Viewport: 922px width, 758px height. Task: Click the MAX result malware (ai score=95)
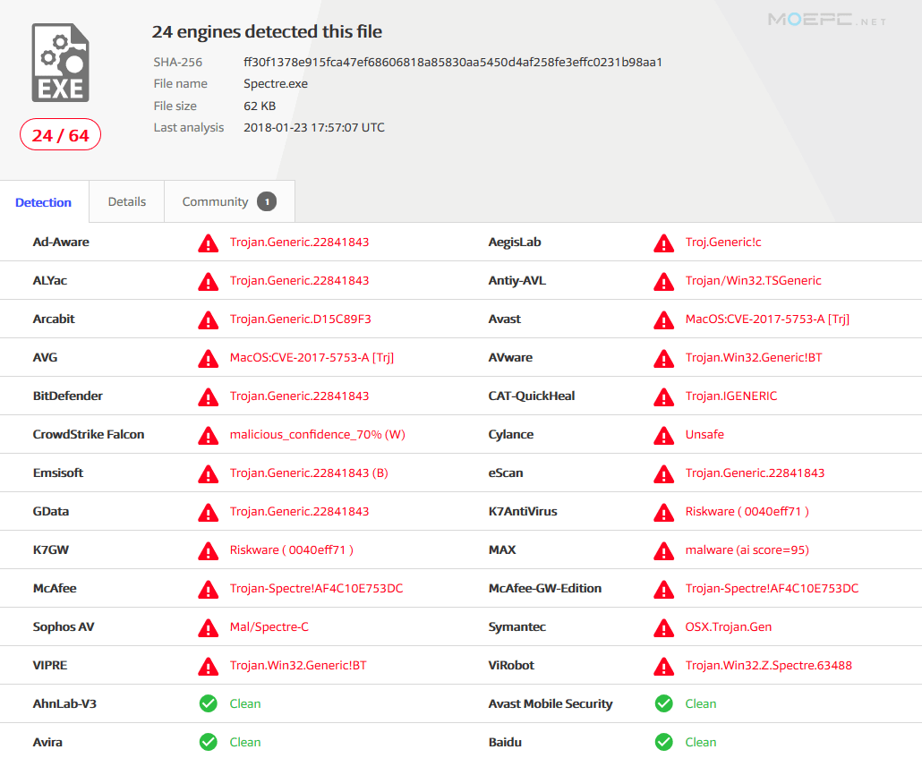pyautogui.click(x=747, y=549)
